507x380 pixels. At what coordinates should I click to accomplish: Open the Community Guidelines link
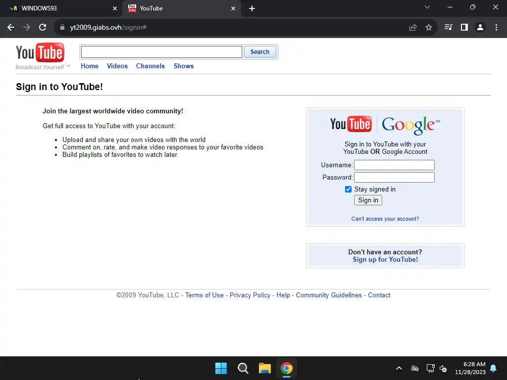coord(329,295)
